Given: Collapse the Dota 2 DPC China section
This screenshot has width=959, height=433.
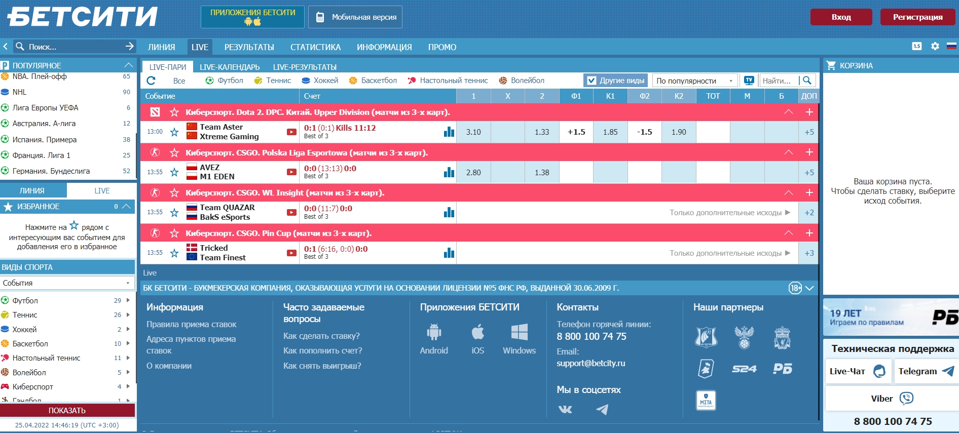Looking at the screenshot, I should 788,112.
